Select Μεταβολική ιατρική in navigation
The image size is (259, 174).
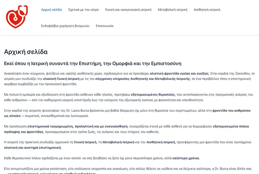click(173, 10)
